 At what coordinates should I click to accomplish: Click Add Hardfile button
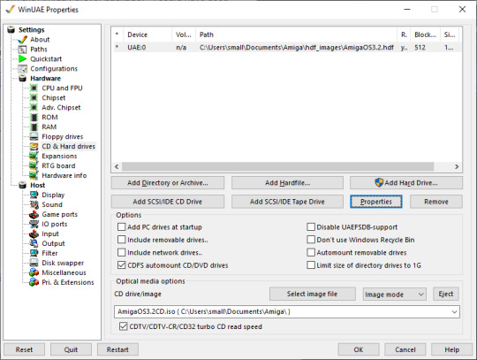pyautogui.click(x=287, y=183)
